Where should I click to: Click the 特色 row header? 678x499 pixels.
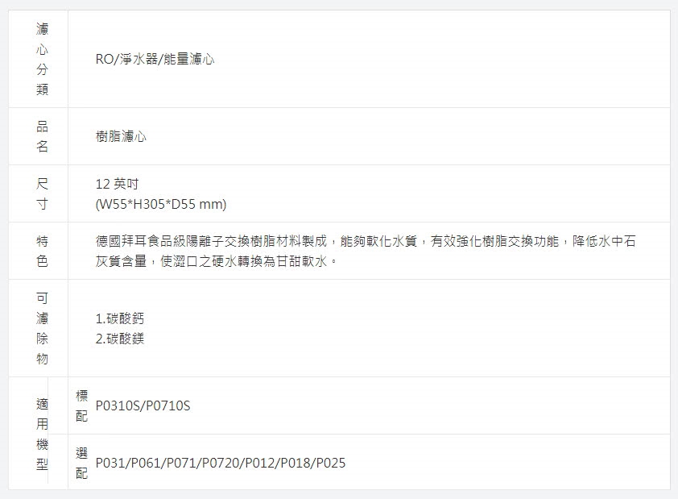coord(42,251)
